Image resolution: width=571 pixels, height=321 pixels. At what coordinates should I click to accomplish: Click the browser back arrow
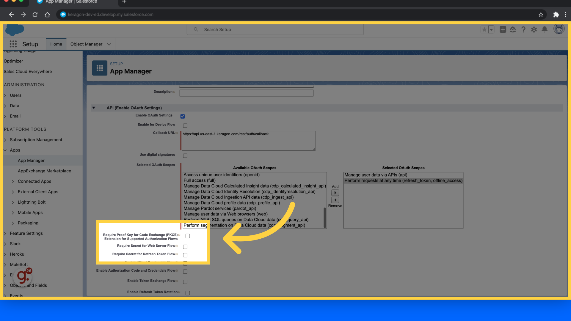click(11, 15)
